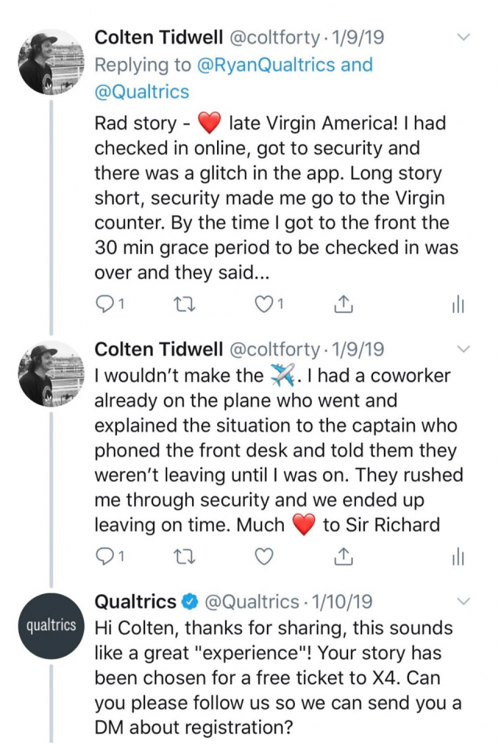
Task: Open the Qualtrics round logo avatar
Action: (52, 625)
